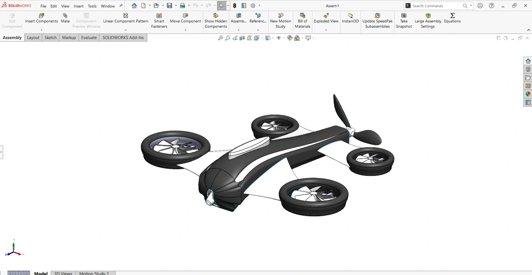Viewport: 532px width, 275px height.
Task: Click Edit Appearance color ball icon
Action: (x=289, y=38)
